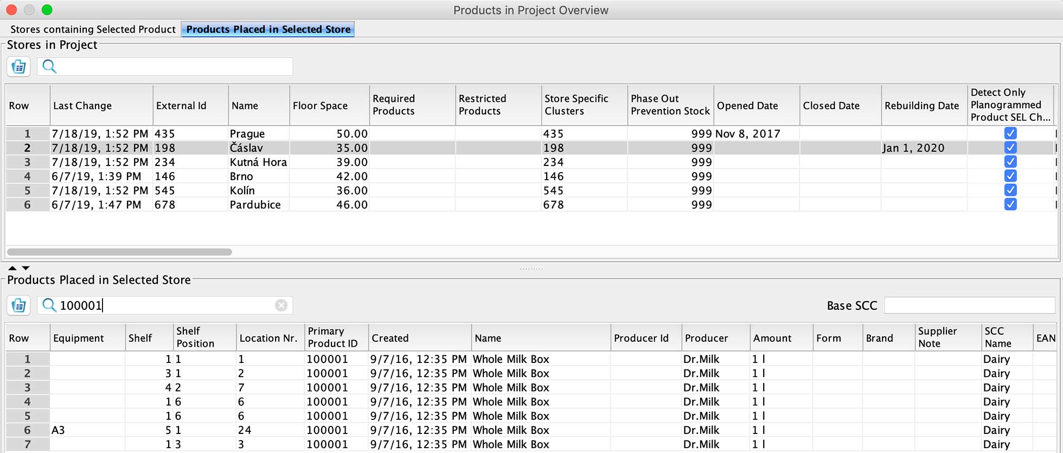Select Products Placed in Selected Store tab
Image resolution: width=1063 pixels, height=453 pixels.
(x=268, y=29)
